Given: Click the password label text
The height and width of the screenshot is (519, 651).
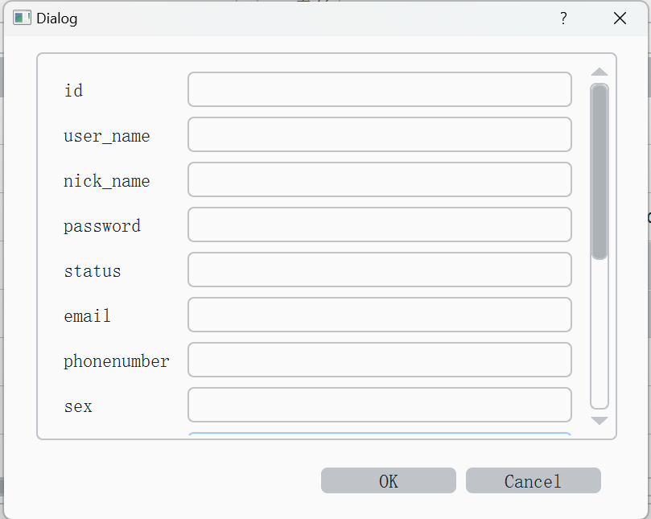Looking at the screenshot, I should [102, 226].
